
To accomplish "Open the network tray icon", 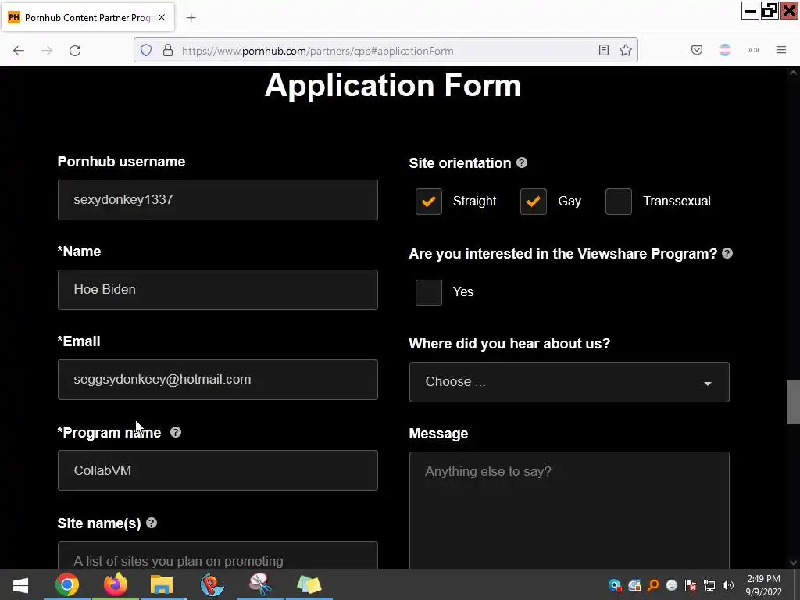I will [x=709, y=585].
